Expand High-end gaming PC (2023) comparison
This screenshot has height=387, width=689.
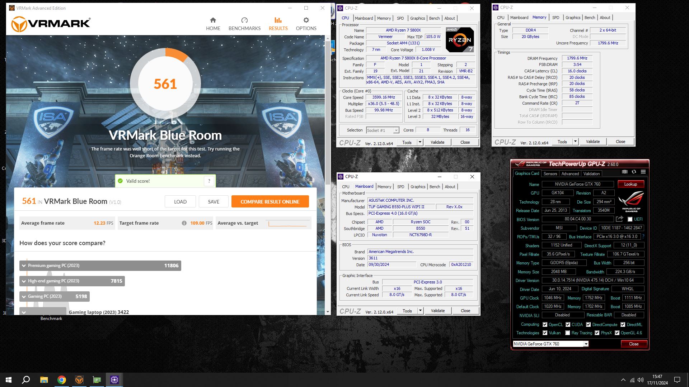72,281
